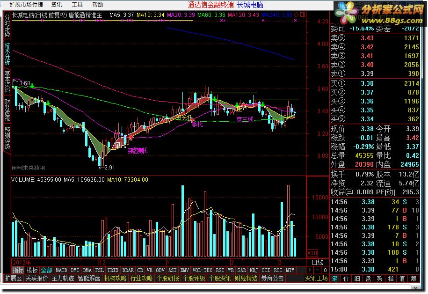Click the X10 volume scale marker

312,253
